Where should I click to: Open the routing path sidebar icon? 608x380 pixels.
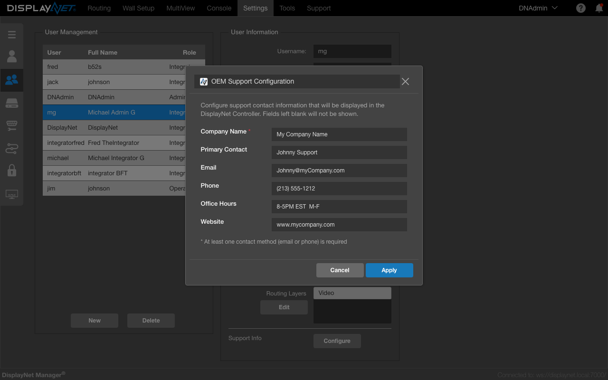12,148
